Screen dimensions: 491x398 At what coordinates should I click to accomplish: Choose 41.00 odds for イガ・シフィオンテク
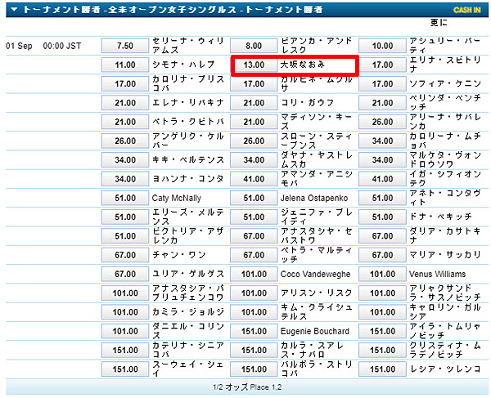pyautogui.click(x=382, y=179)
